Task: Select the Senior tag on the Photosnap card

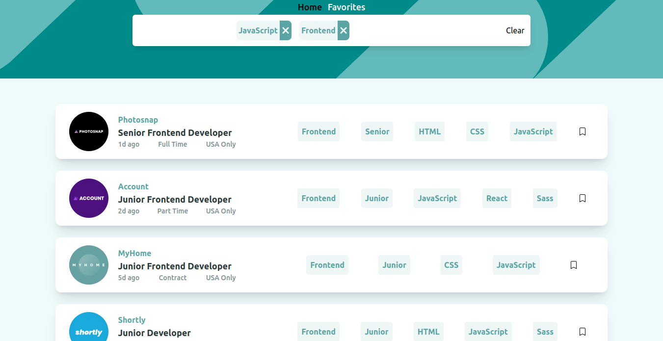Action: coord(377,131)
